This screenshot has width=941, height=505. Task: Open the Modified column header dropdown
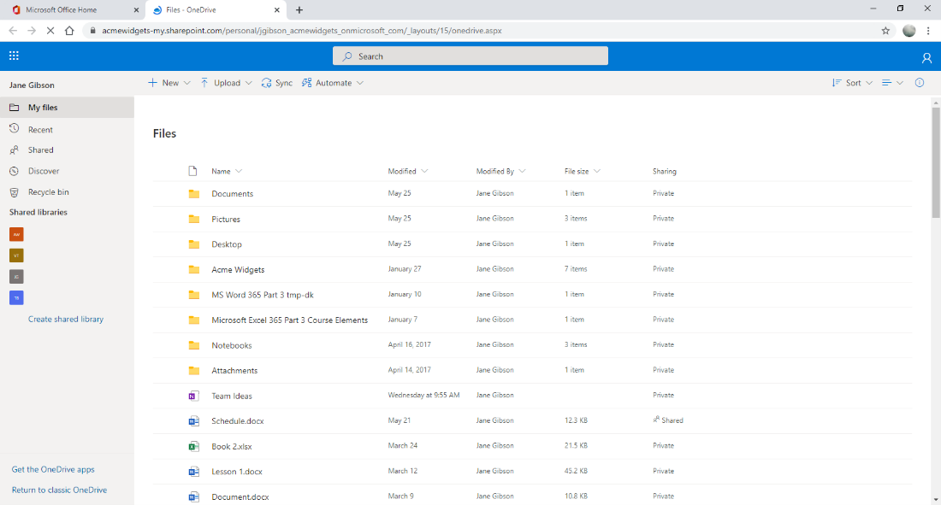click(408, 171)
